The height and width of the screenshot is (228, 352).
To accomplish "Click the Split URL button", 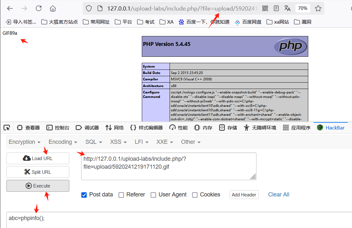I will pos(38,172).
